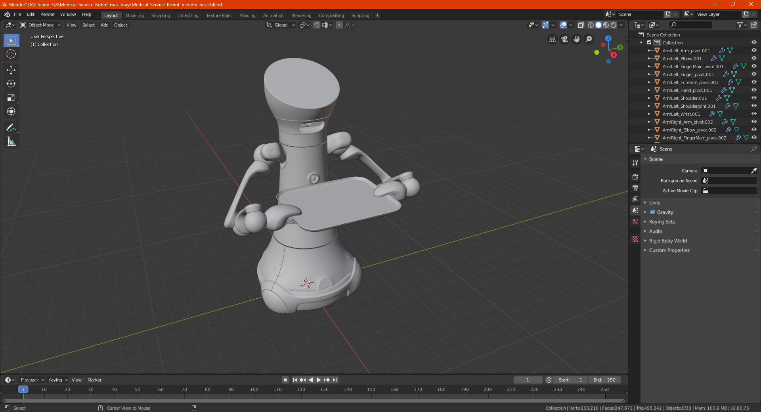Screen dimensions: 761x412
Task: Choose the Move tool
Action: (x=11, y=70)
